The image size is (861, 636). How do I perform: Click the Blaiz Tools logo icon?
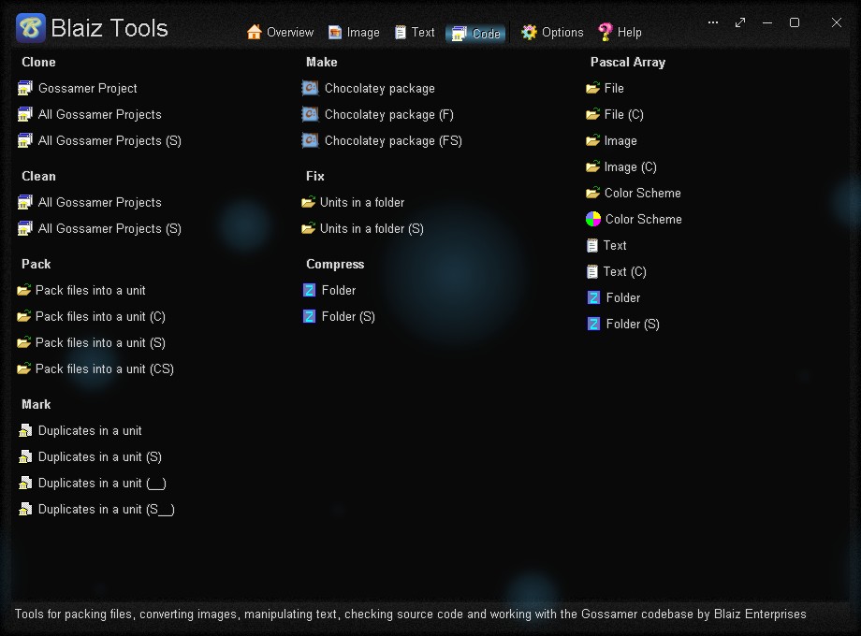[30, 28]
